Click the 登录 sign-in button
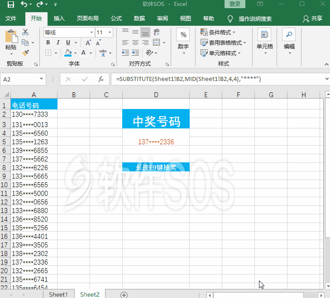Screen dimensions: 330x298 click(x=234, y=4)
